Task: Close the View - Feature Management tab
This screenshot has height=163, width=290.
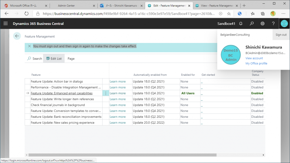Action: (237, 6)
